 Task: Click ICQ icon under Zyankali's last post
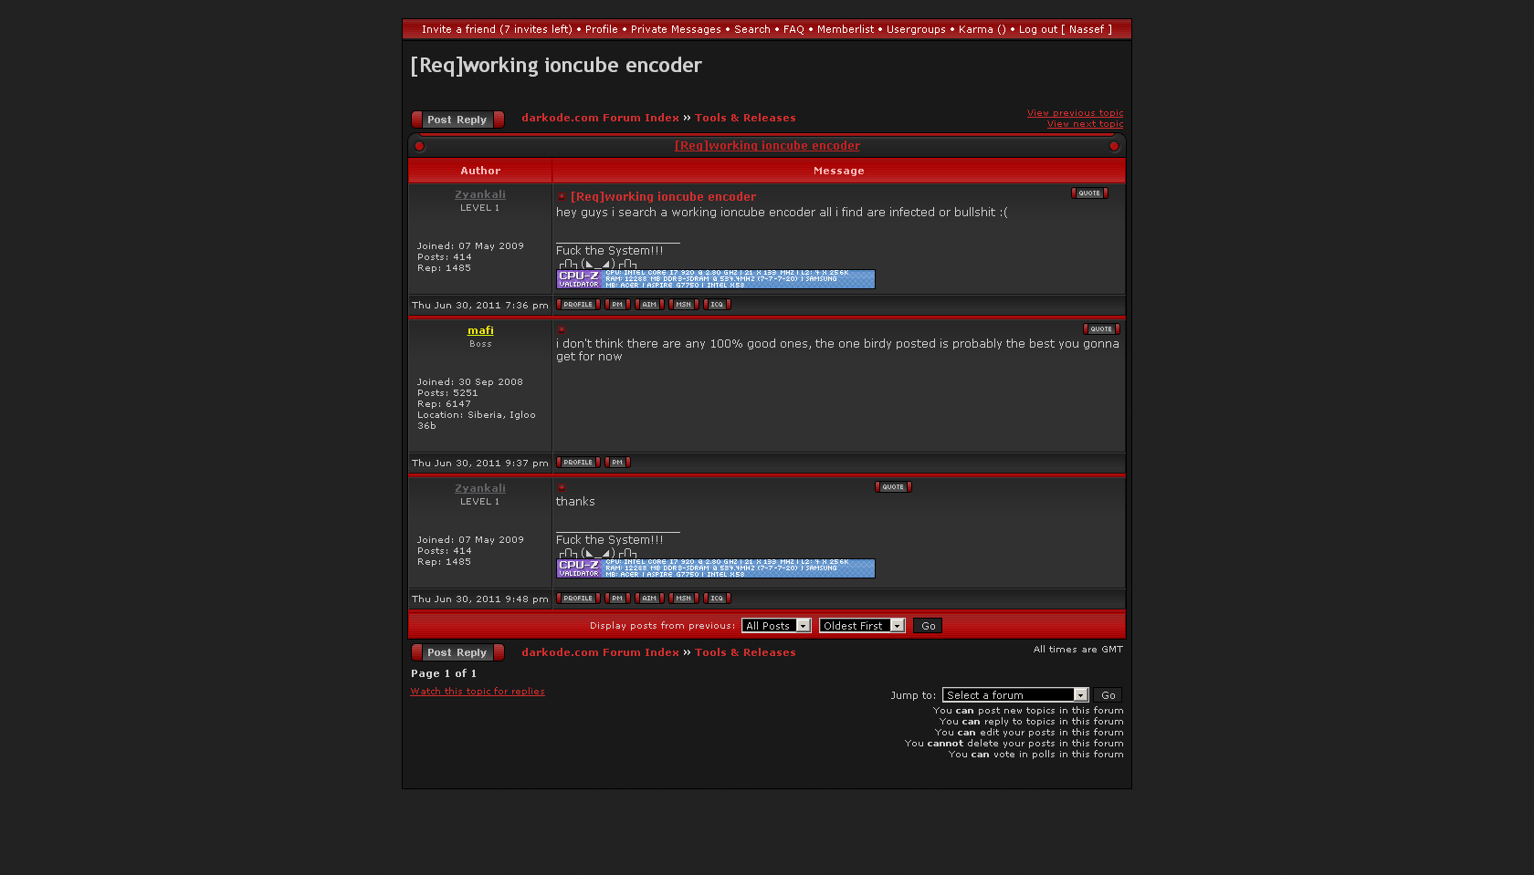[717, 599]
